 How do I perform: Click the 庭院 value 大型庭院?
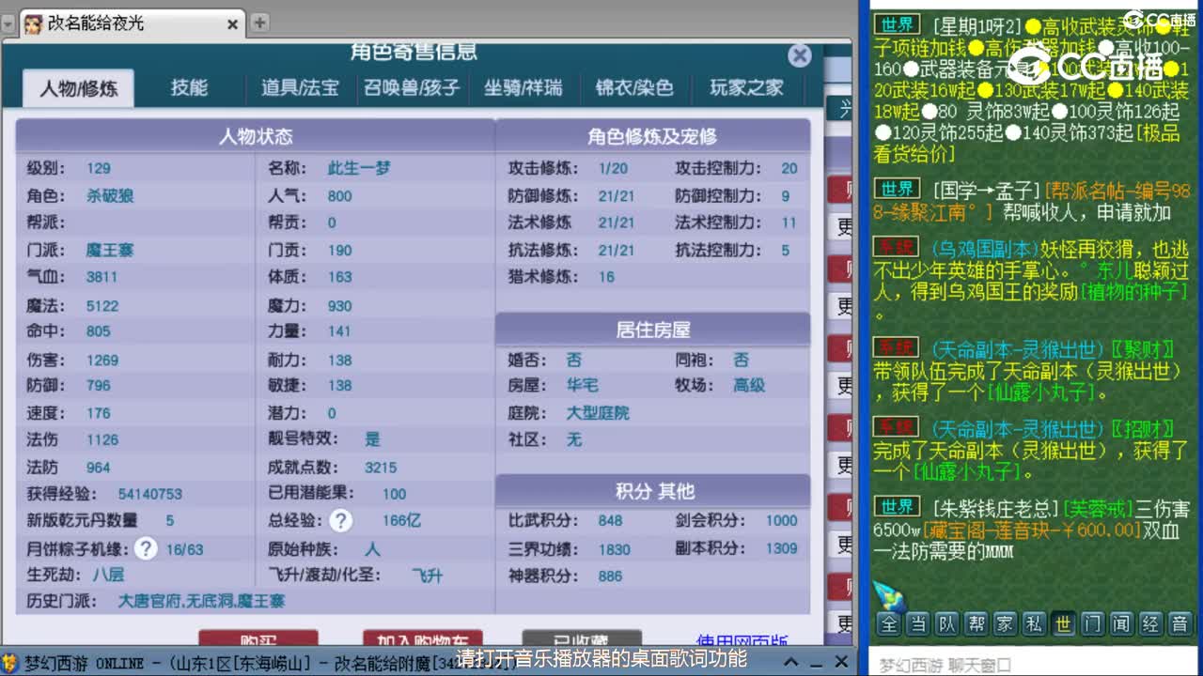click(598, 412)
